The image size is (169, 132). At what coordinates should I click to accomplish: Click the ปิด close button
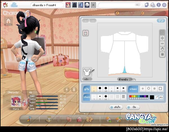coord(133,107)
